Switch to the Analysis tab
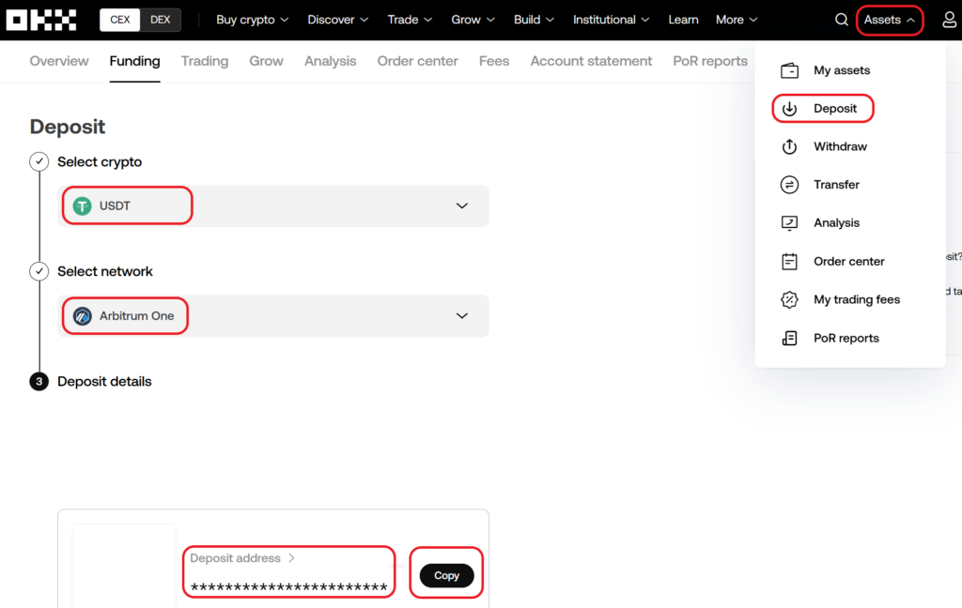This screenshot has height=608, width=962. (x=330, y=61)
